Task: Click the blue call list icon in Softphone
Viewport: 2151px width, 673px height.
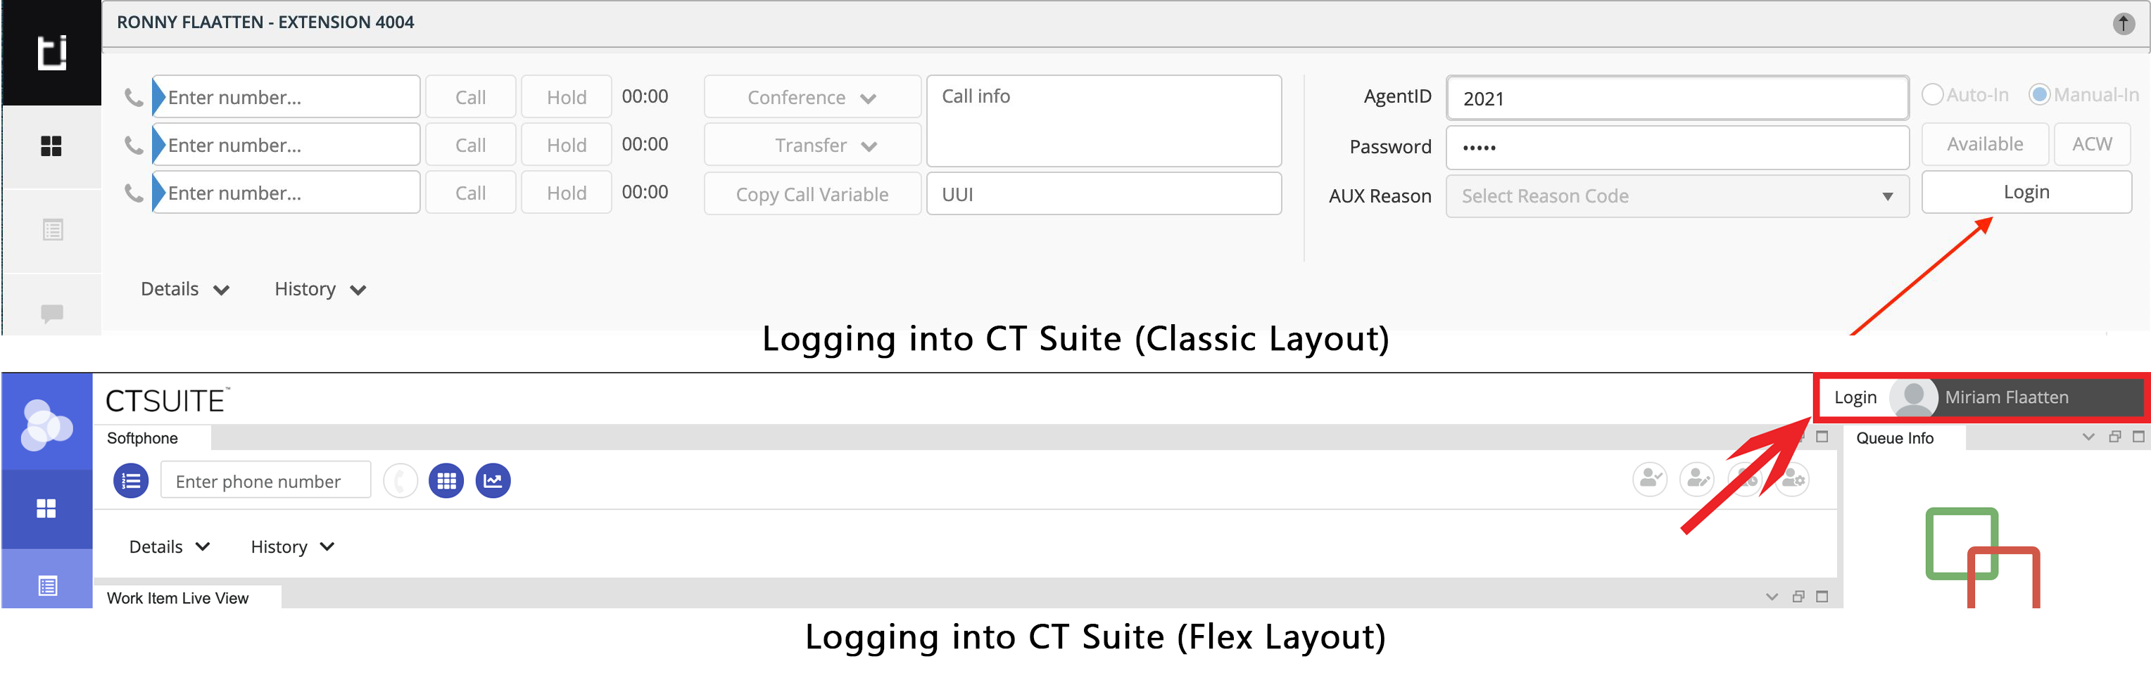Action: (131, 480)
